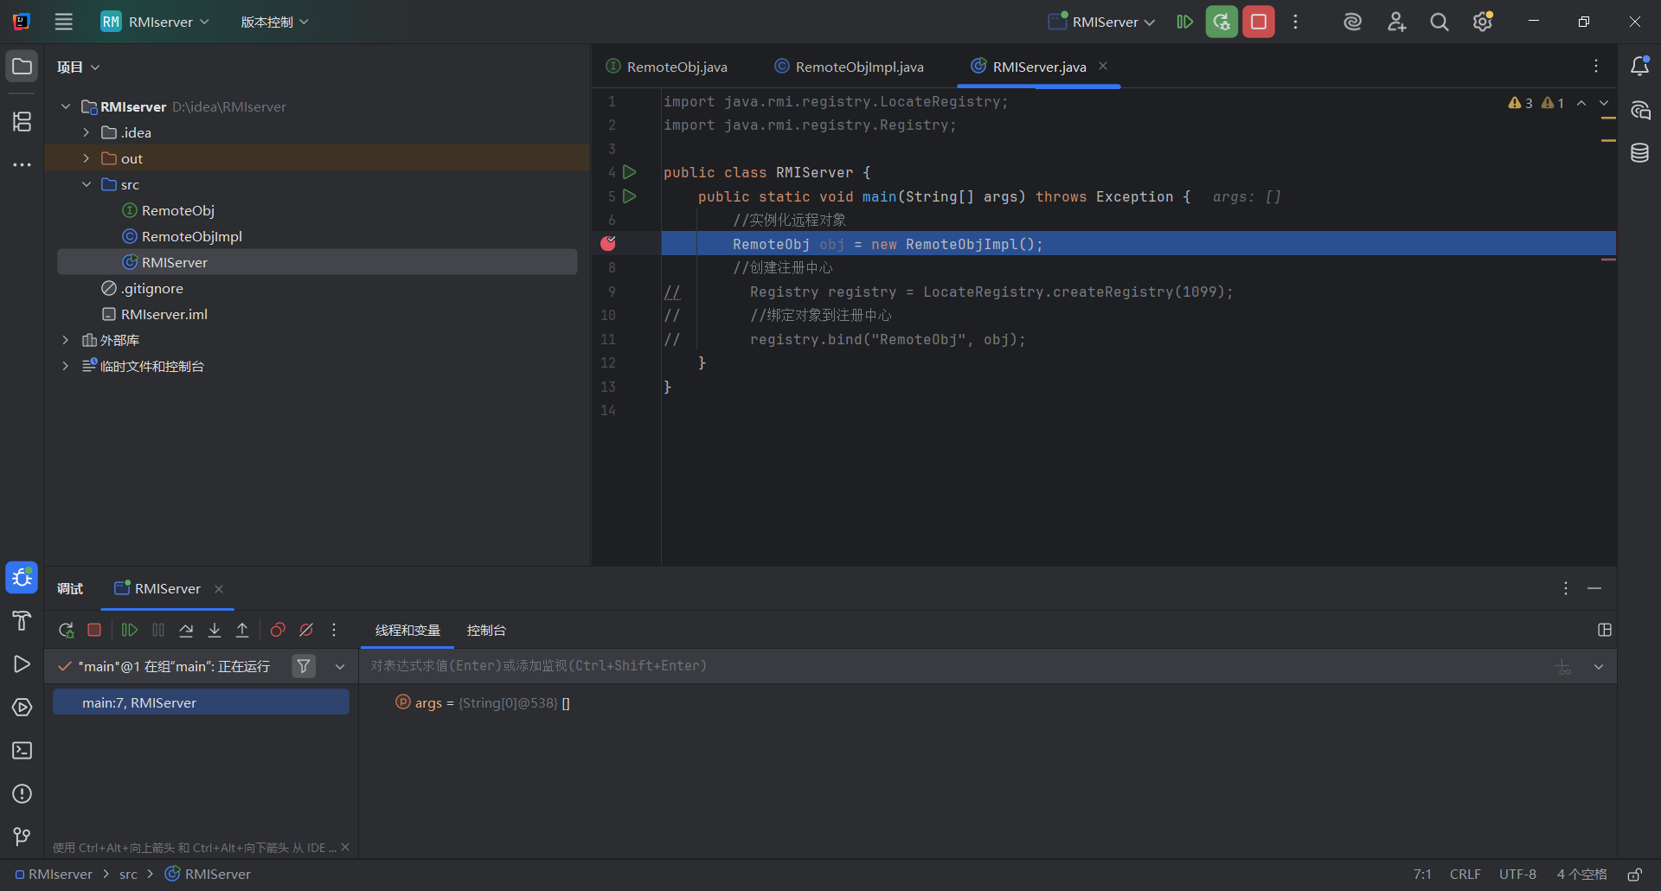The width and height of the screenshot is (1661, 891).
Task: Open the Terminal tool window
Action: pyautogui.click(x=22, y=751)
